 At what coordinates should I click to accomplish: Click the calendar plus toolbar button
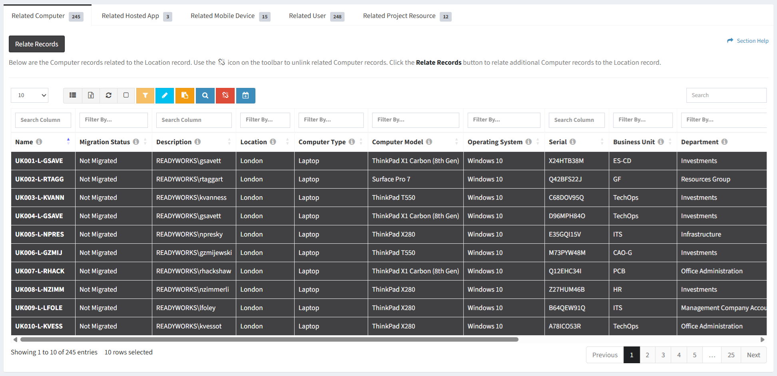point(245,95)
